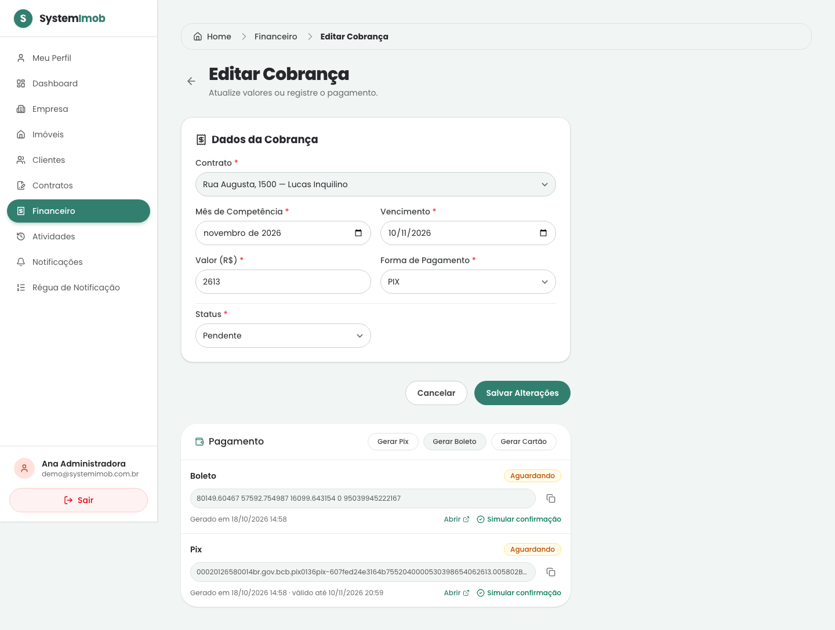Click the Pix code text field
835x630 pixels.
[x=363, y=572]
